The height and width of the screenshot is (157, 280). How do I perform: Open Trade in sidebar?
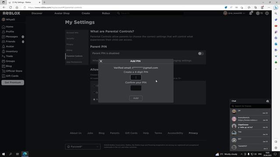tap(7, 56)
